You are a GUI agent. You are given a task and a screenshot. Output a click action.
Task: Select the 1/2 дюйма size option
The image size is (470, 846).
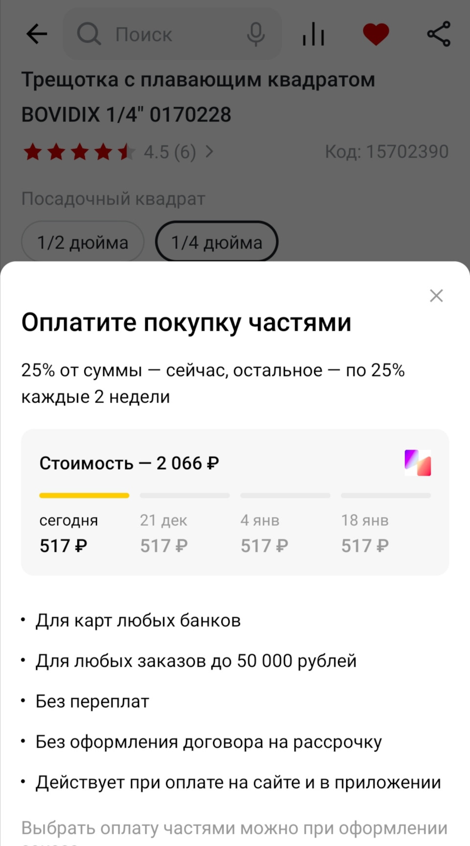click(x=83, y=242)
